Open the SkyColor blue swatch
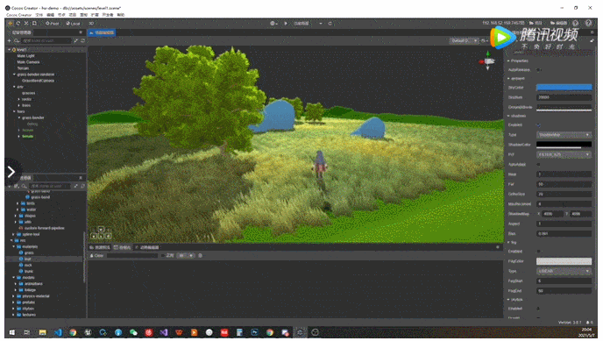The image size is (603, 341). pos(564,88)
